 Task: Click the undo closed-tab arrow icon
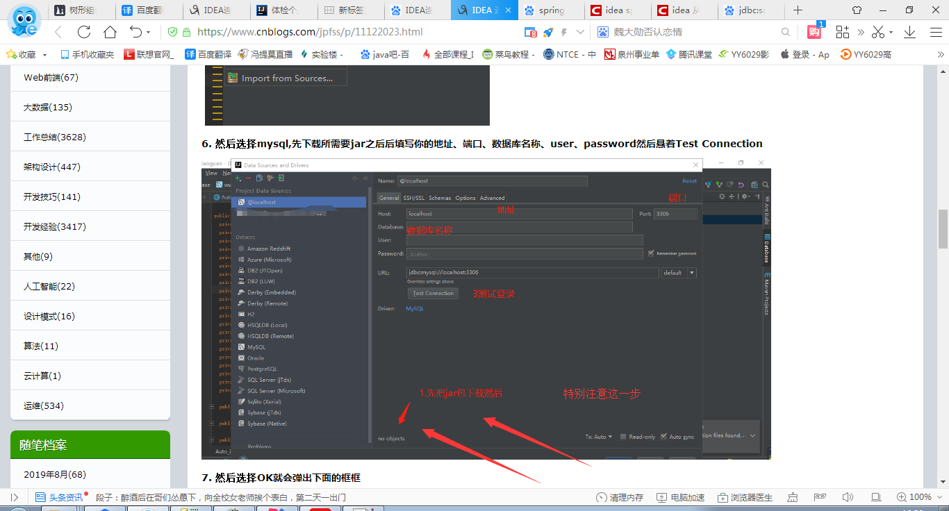pos(135,32)
